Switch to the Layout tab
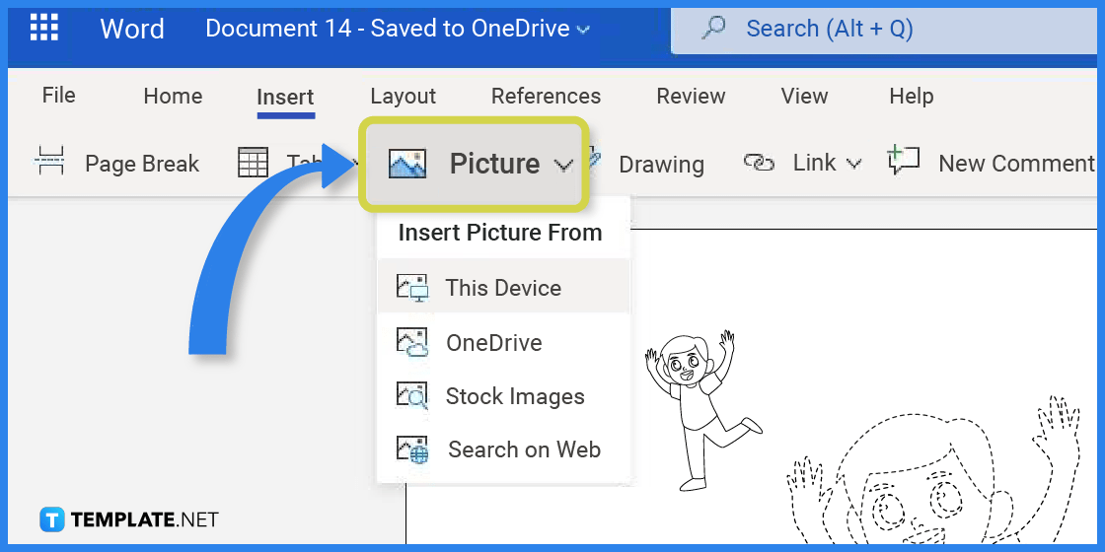Screen dimensions: 1105x552 [x=404, y=96]
